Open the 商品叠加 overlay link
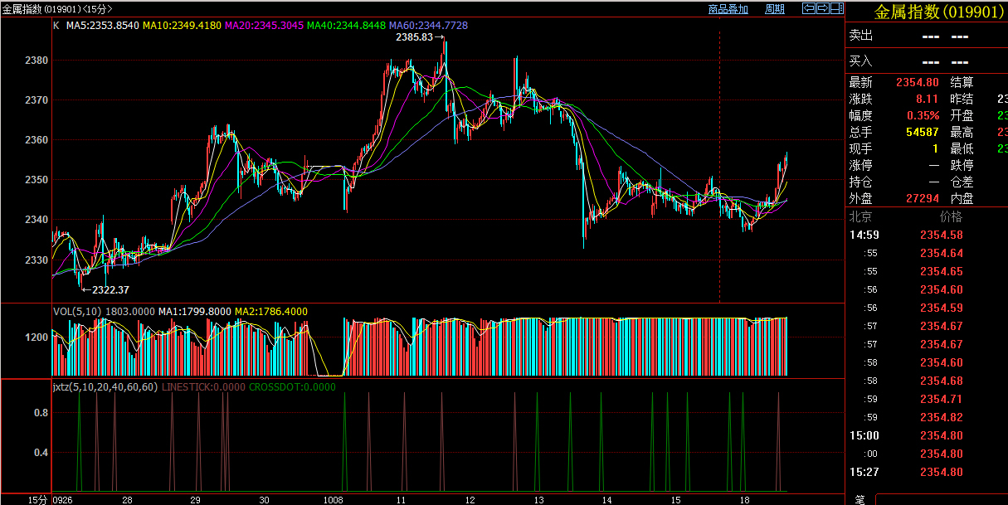This screenshot has height=505, width=1008. click(728, 9)
